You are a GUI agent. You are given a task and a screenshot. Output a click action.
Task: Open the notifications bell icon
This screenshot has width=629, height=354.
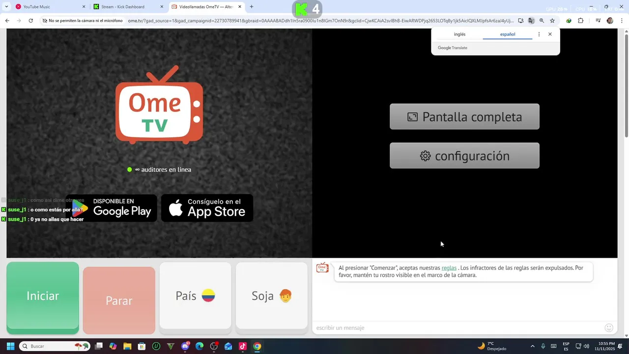620,346
